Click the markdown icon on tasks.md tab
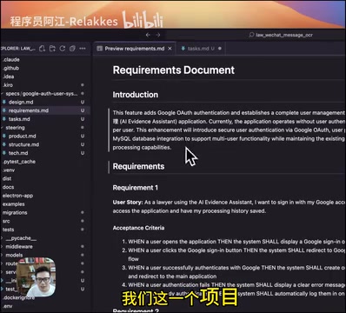 (183, 49)
